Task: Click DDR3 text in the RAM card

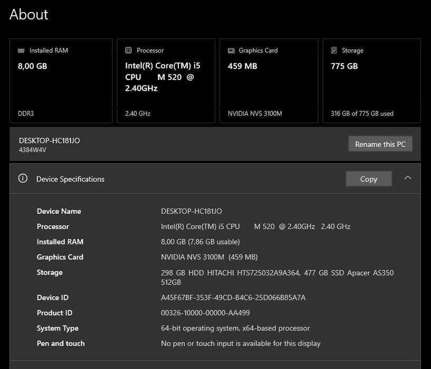Action: (x=26, y=113)
